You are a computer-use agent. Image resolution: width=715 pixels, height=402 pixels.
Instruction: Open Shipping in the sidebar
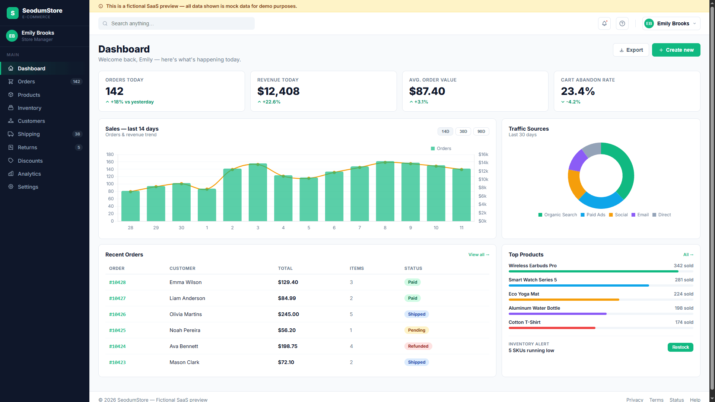pyautogui.click(x=45, y=134)
